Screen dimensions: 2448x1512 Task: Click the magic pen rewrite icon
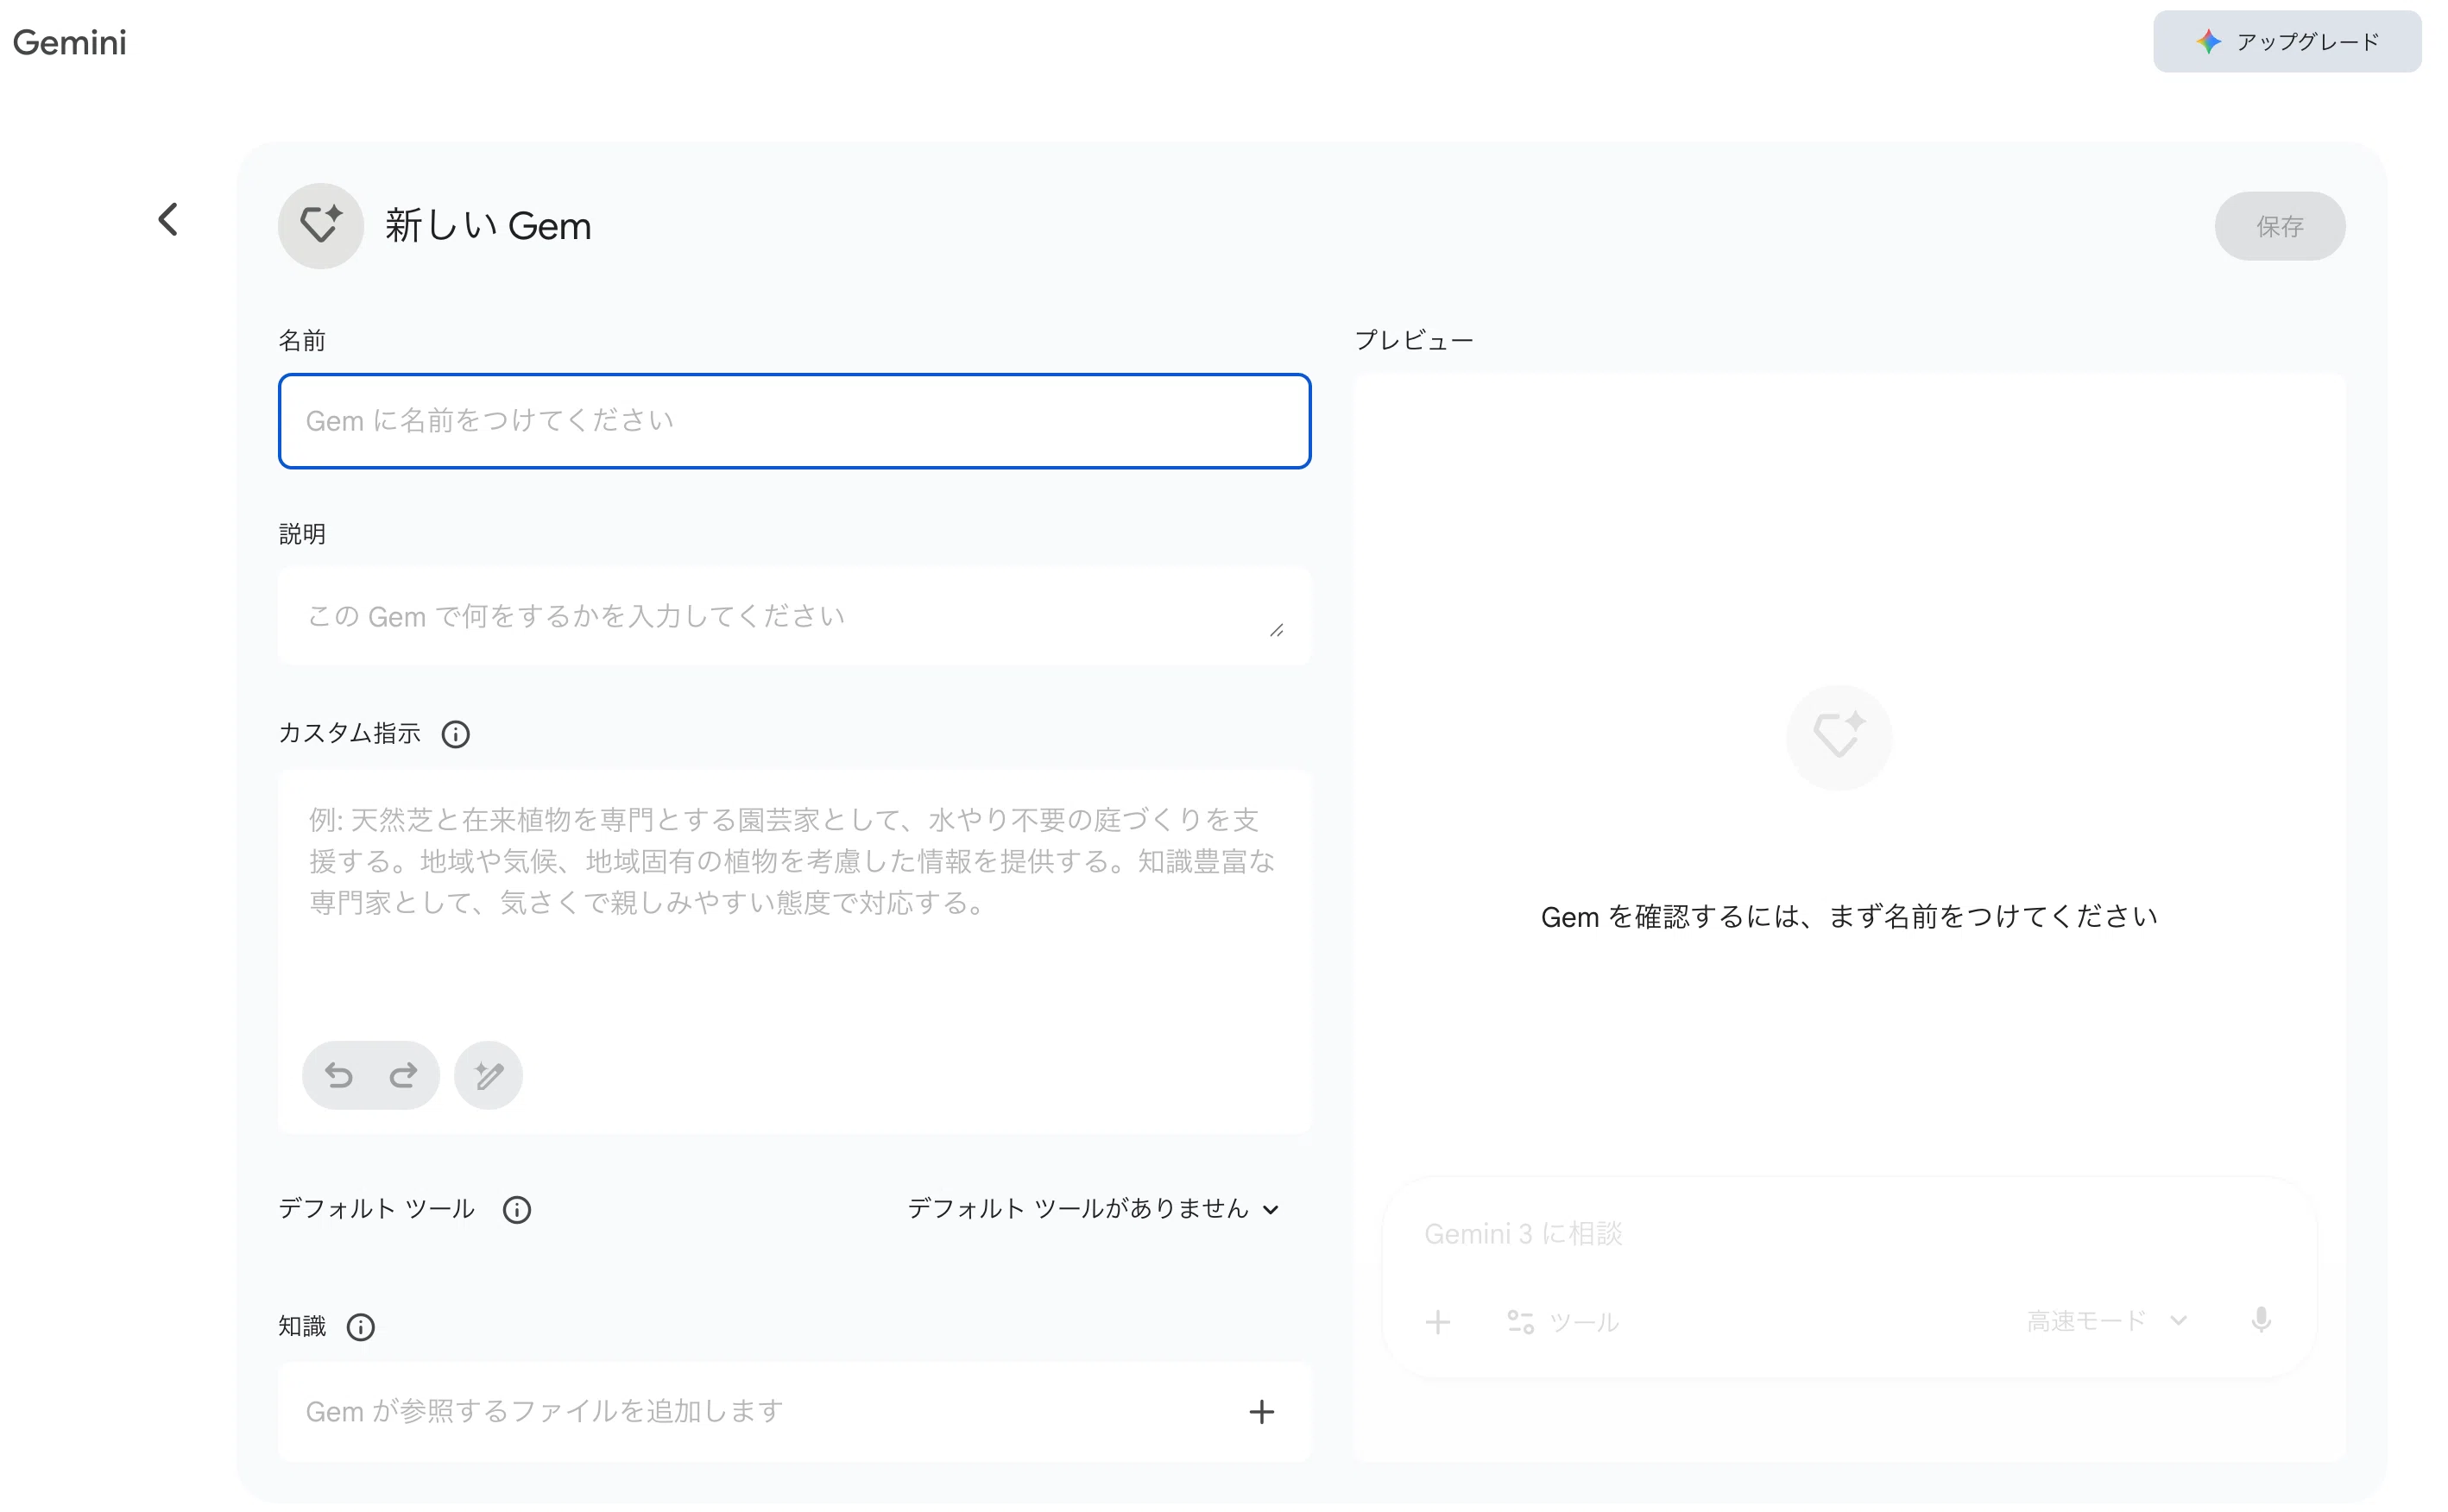click(x=489, y=1075)
